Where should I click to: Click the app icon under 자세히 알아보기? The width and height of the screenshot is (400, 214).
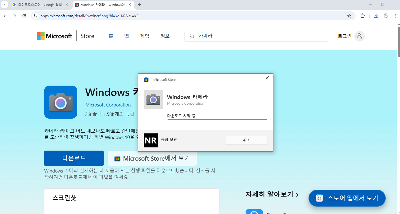(x=254, y=212)
